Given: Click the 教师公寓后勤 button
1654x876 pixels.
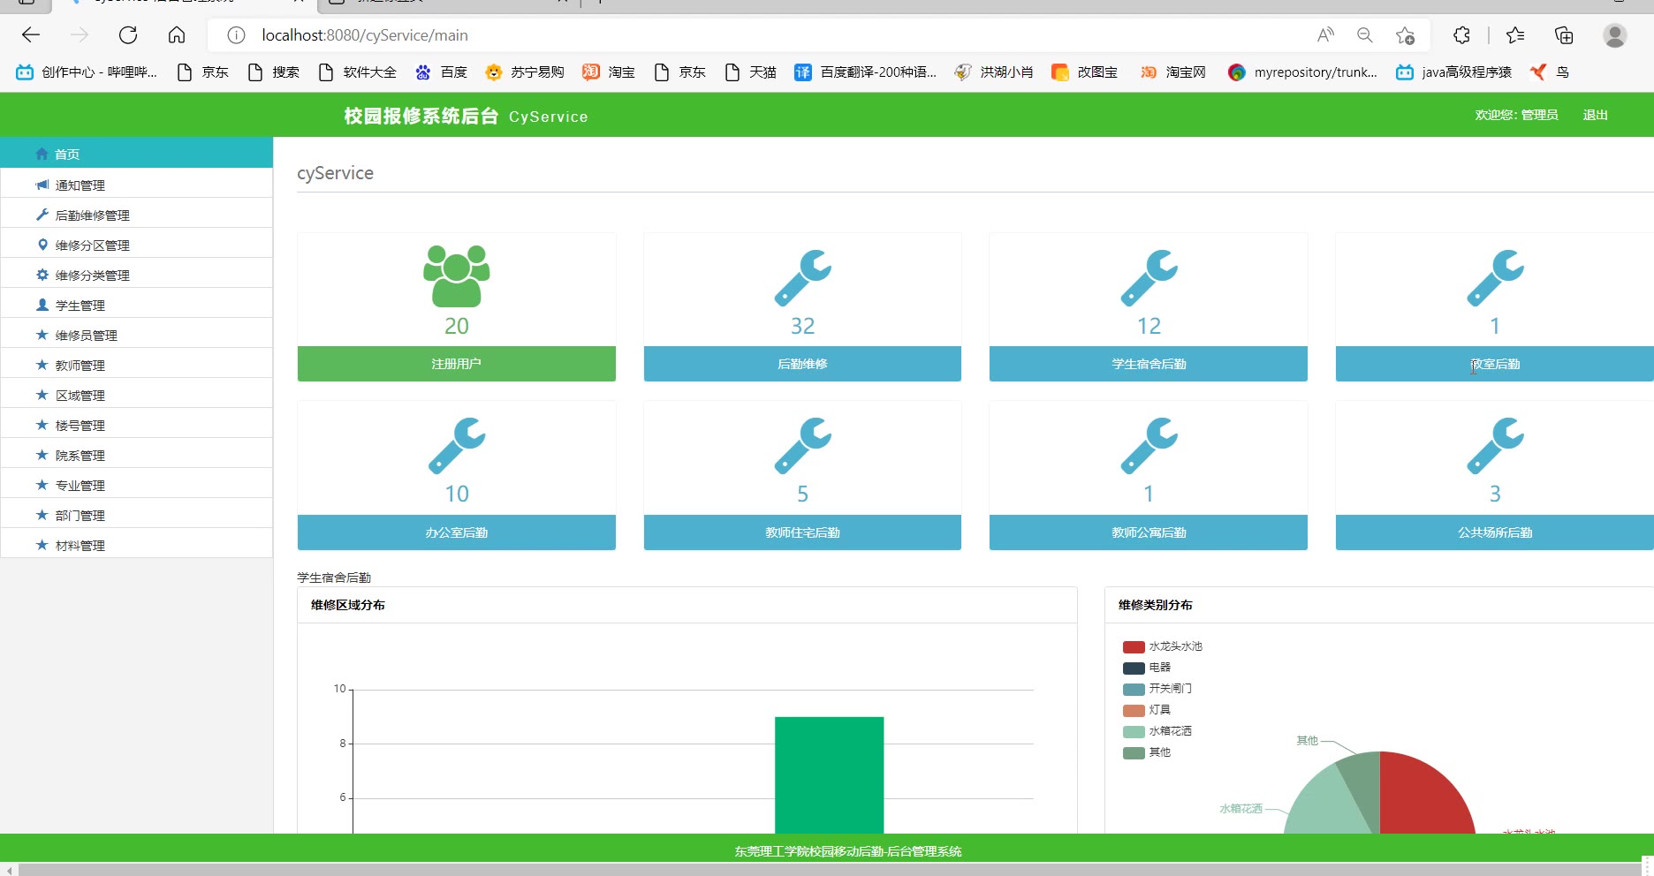Looking at the screenshot, I should click(1149, 532).
